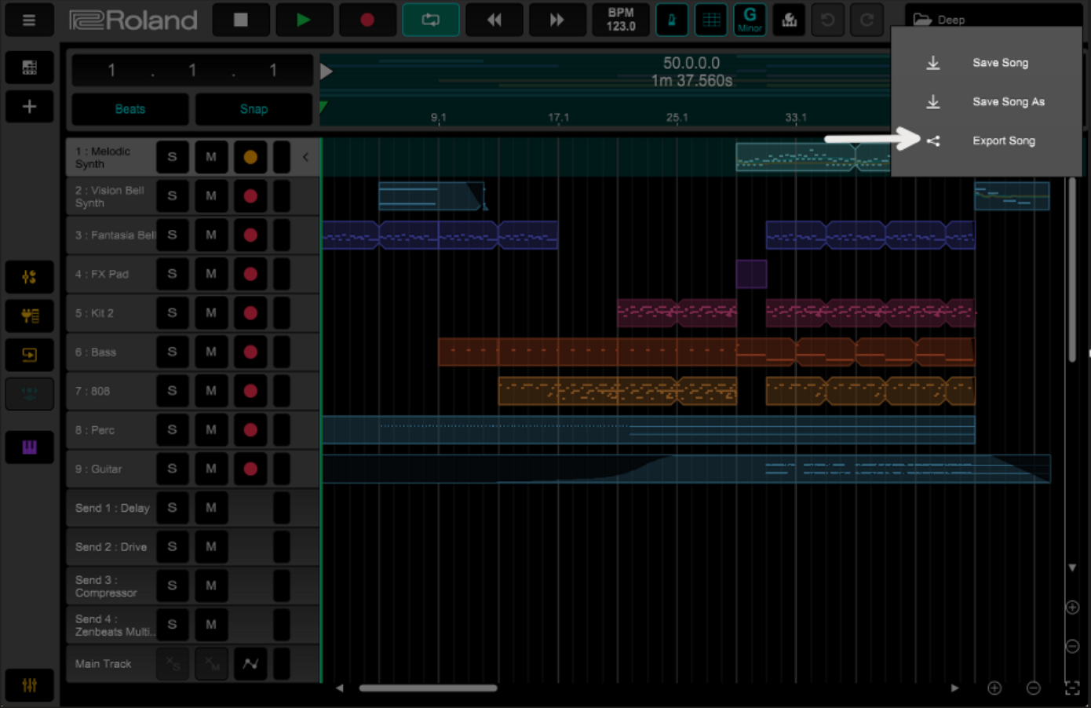Click the rewind button
Viewport: 1091px width, 708px height.
[x=494, y=20]
